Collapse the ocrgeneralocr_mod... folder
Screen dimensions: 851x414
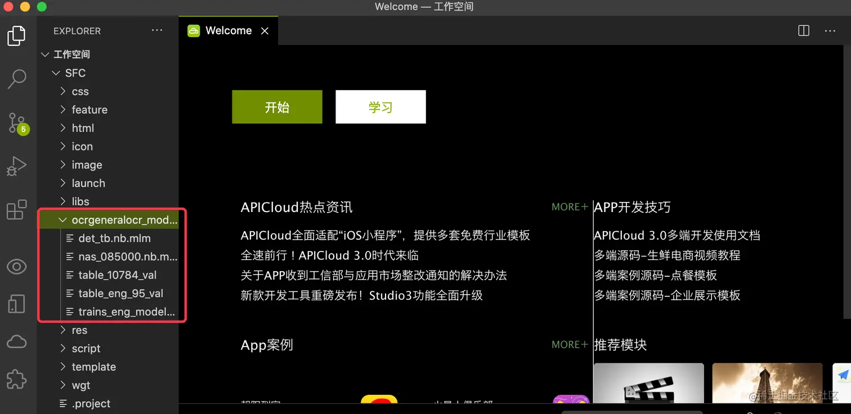pos(108,220)
